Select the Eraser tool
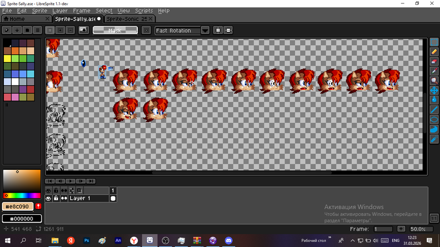The height and width of the screenshot is (247, 440). pyautogui.click(x=434, y=62)
